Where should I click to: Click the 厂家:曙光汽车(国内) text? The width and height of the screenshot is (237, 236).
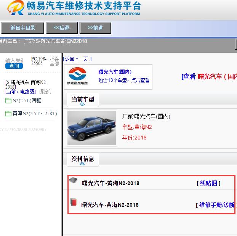pyautogui.click(x=146, y=116)
